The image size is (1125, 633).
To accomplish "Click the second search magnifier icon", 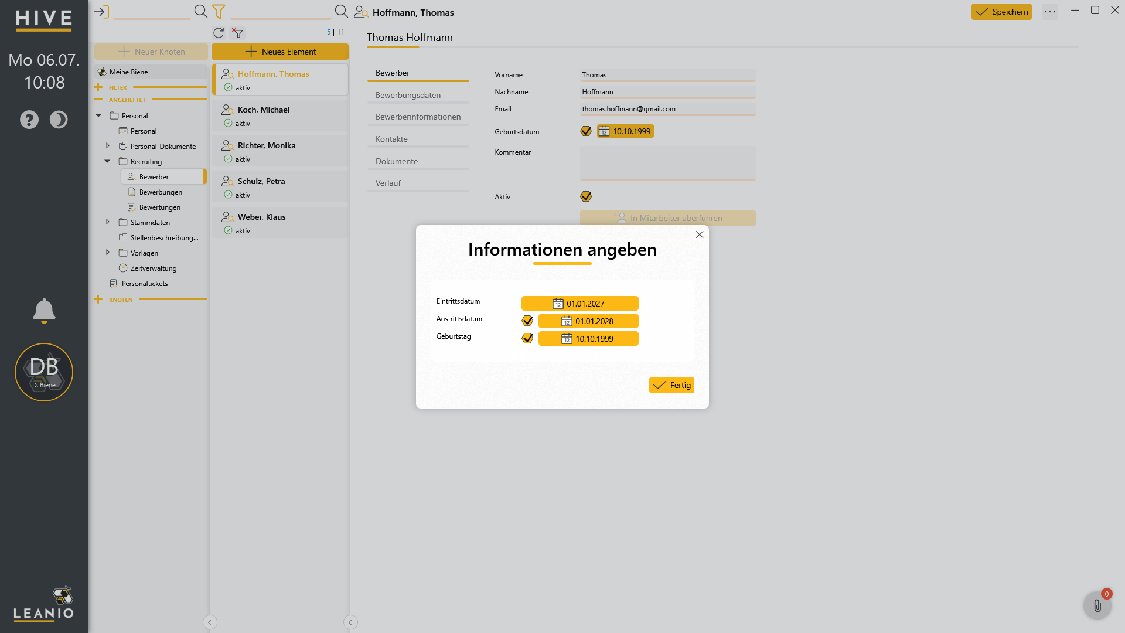I will [341, 11].
